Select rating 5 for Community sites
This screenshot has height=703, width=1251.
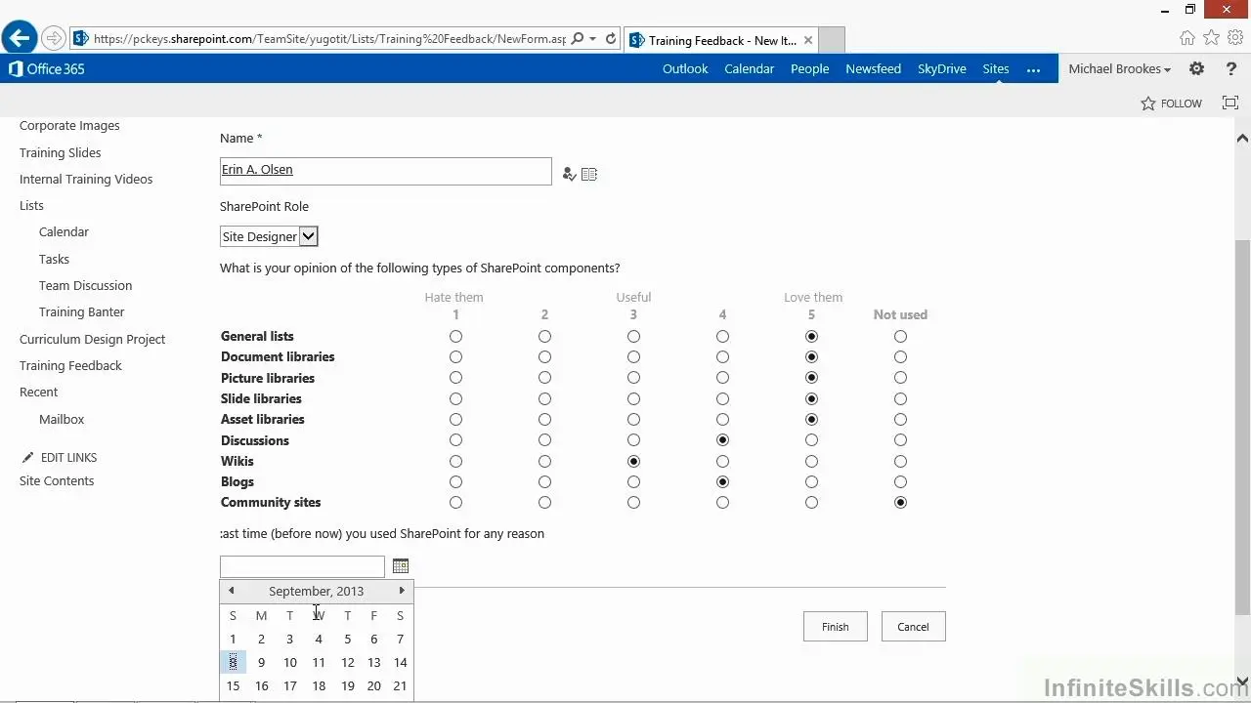click(x=811, y=502)
